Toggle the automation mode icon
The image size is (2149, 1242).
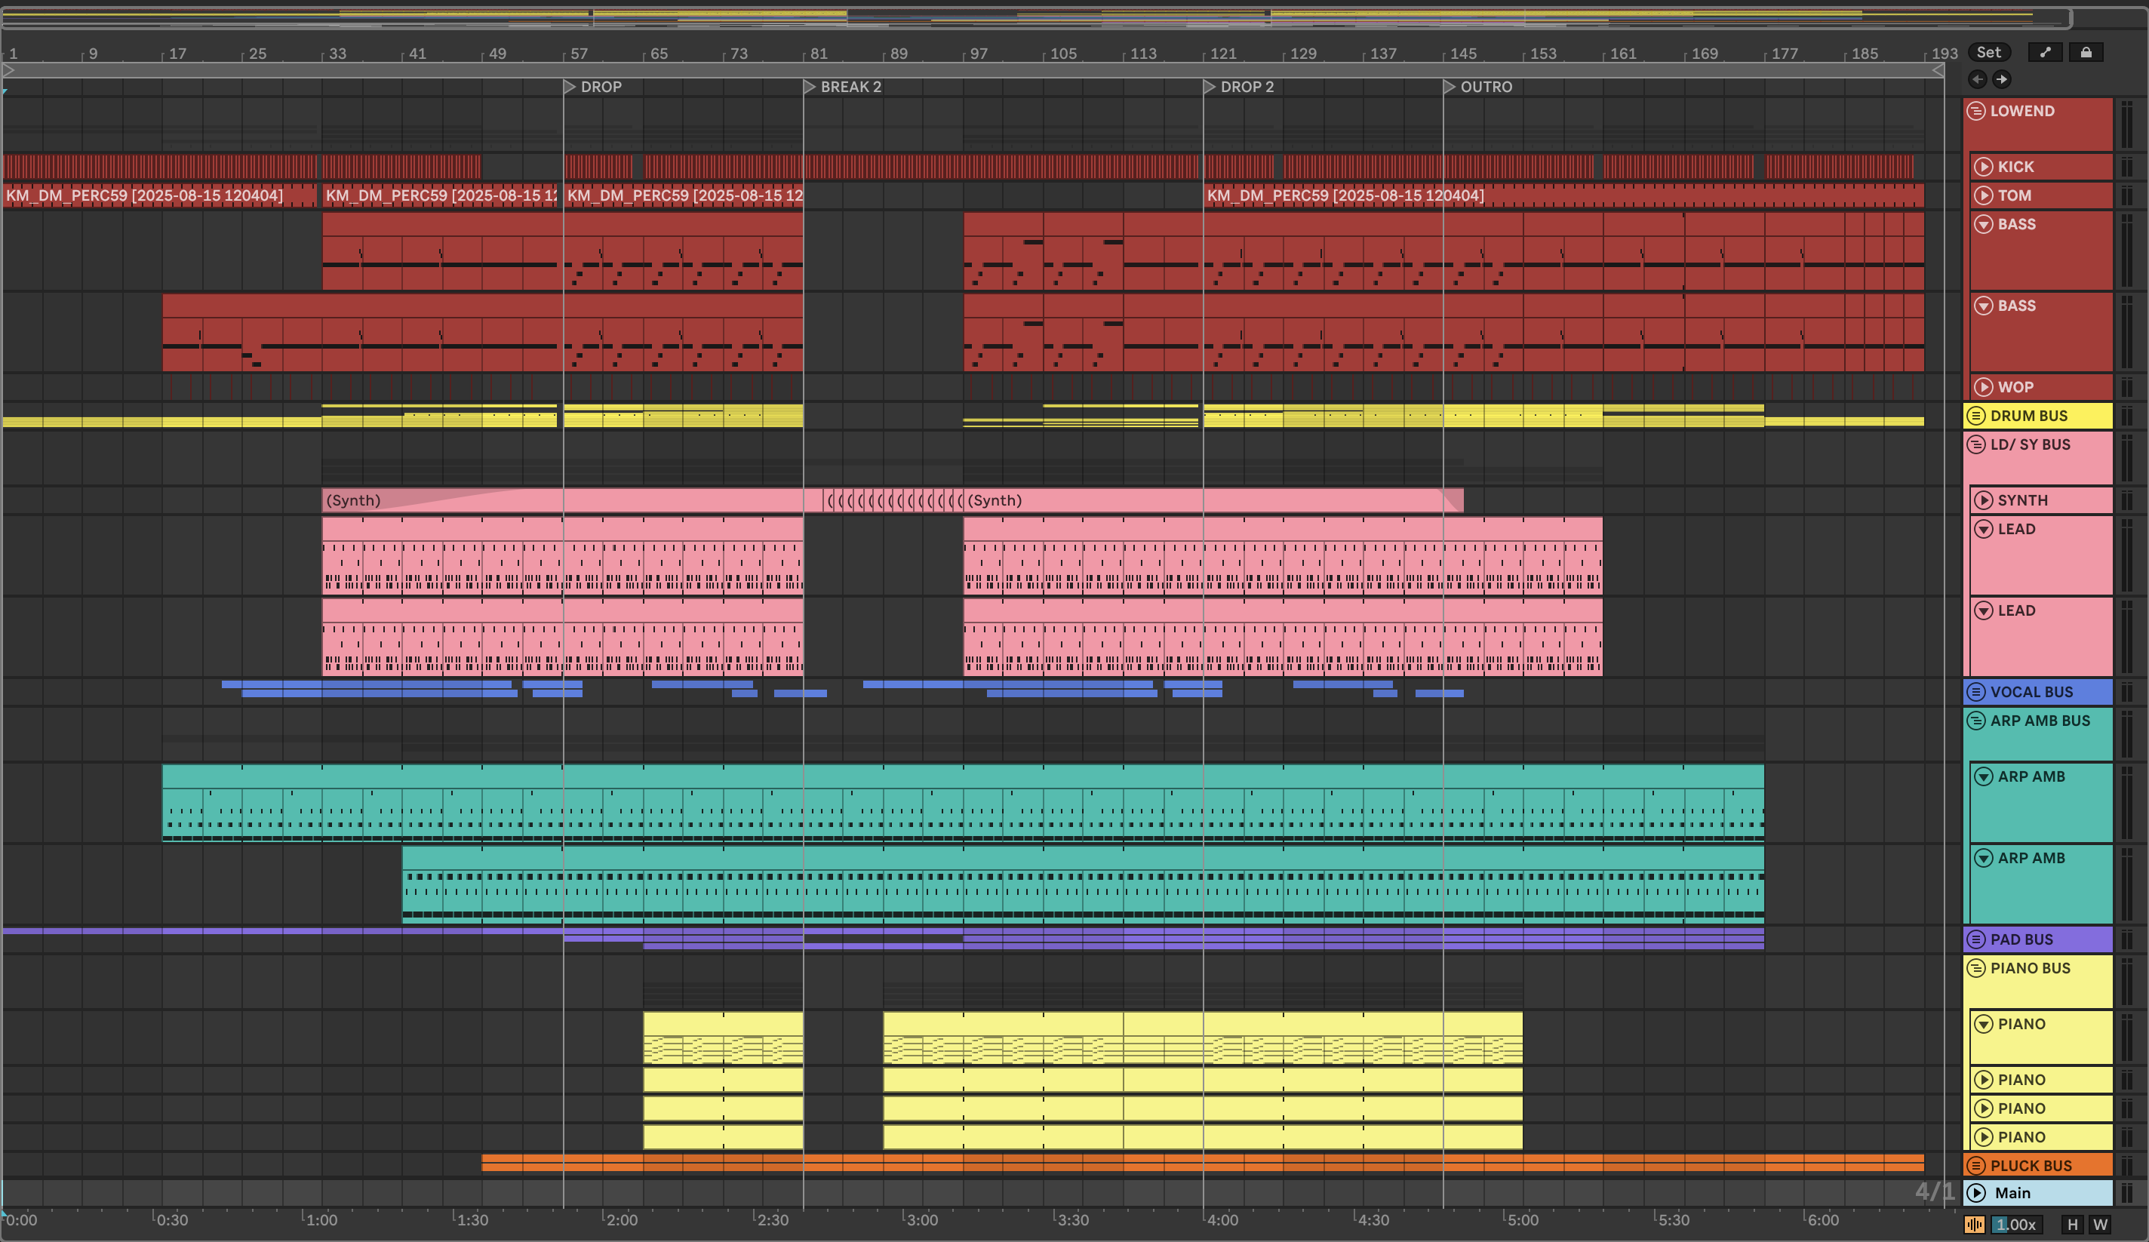(x=2044, y=52)
